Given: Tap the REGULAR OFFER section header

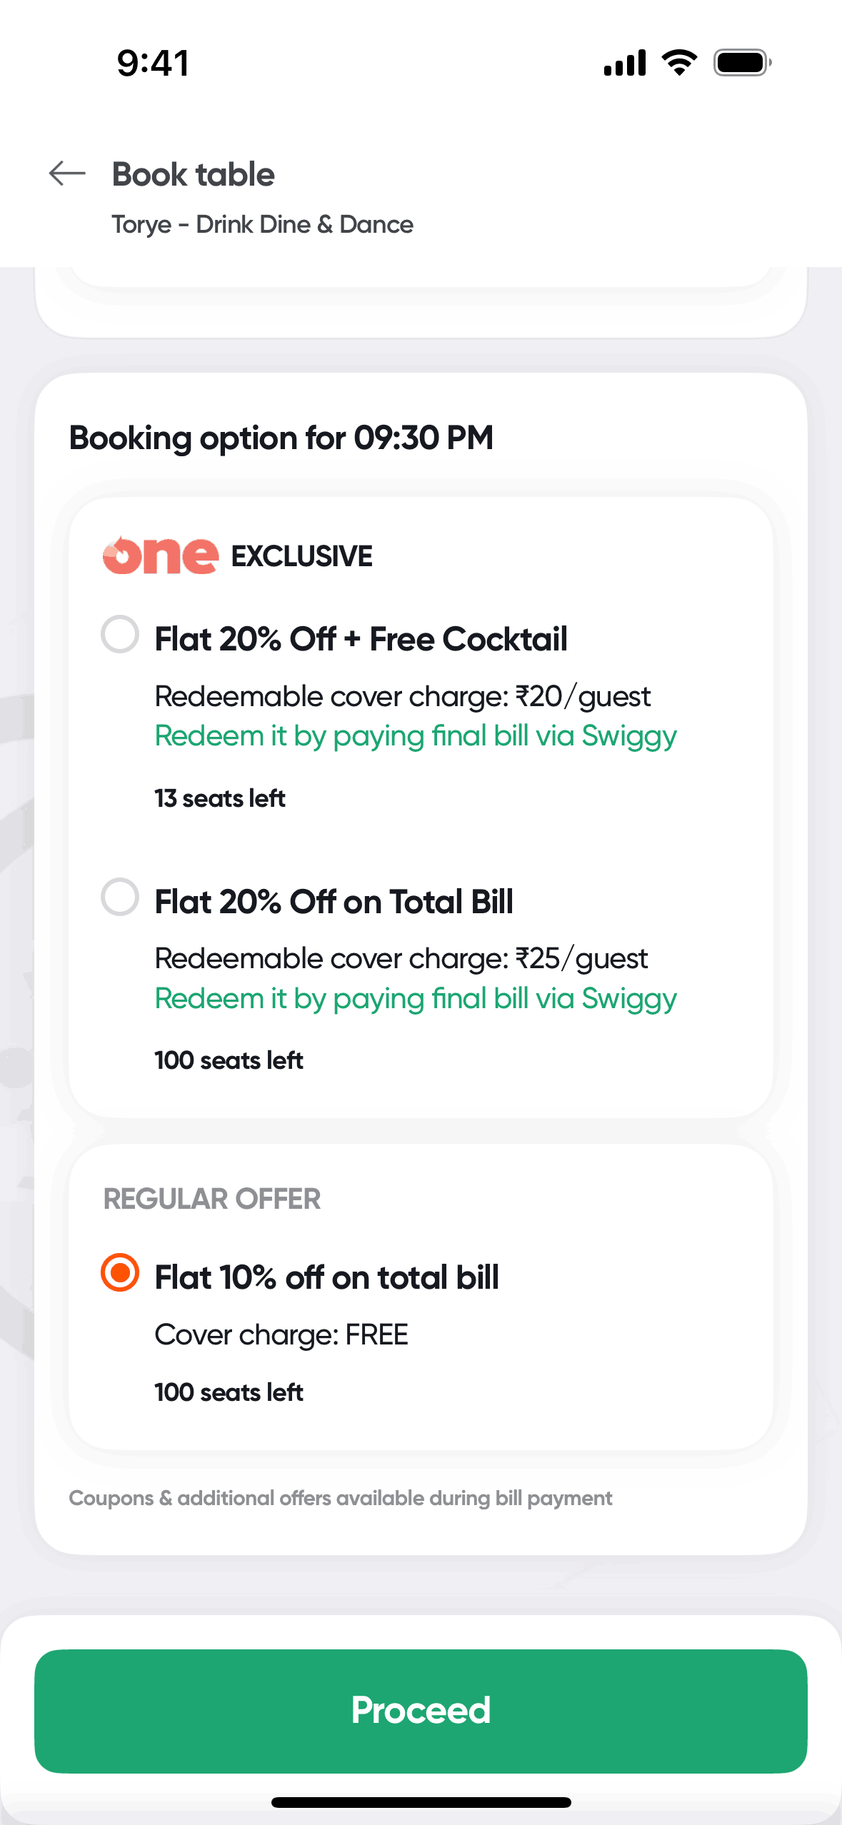Looking at the screenshot, I should (x=212, y=1199).
